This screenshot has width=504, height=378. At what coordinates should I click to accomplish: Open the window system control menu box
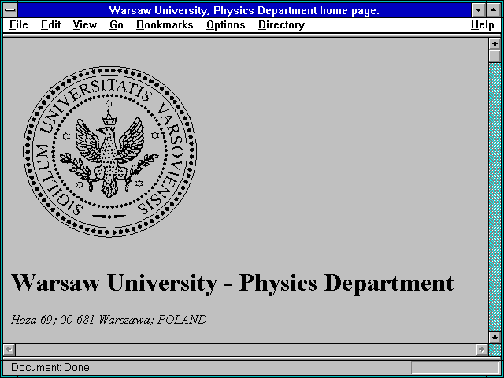pos(10,10)
